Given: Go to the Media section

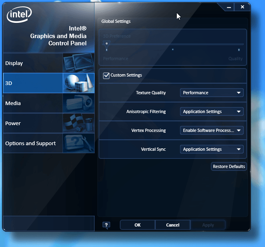Looking at the screenshot, I should (x=49, y=103).
